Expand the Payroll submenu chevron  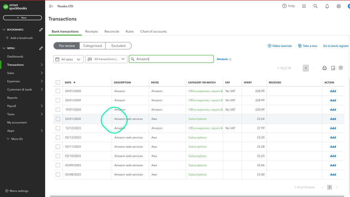pyautogui.click(x=41, y=106)
